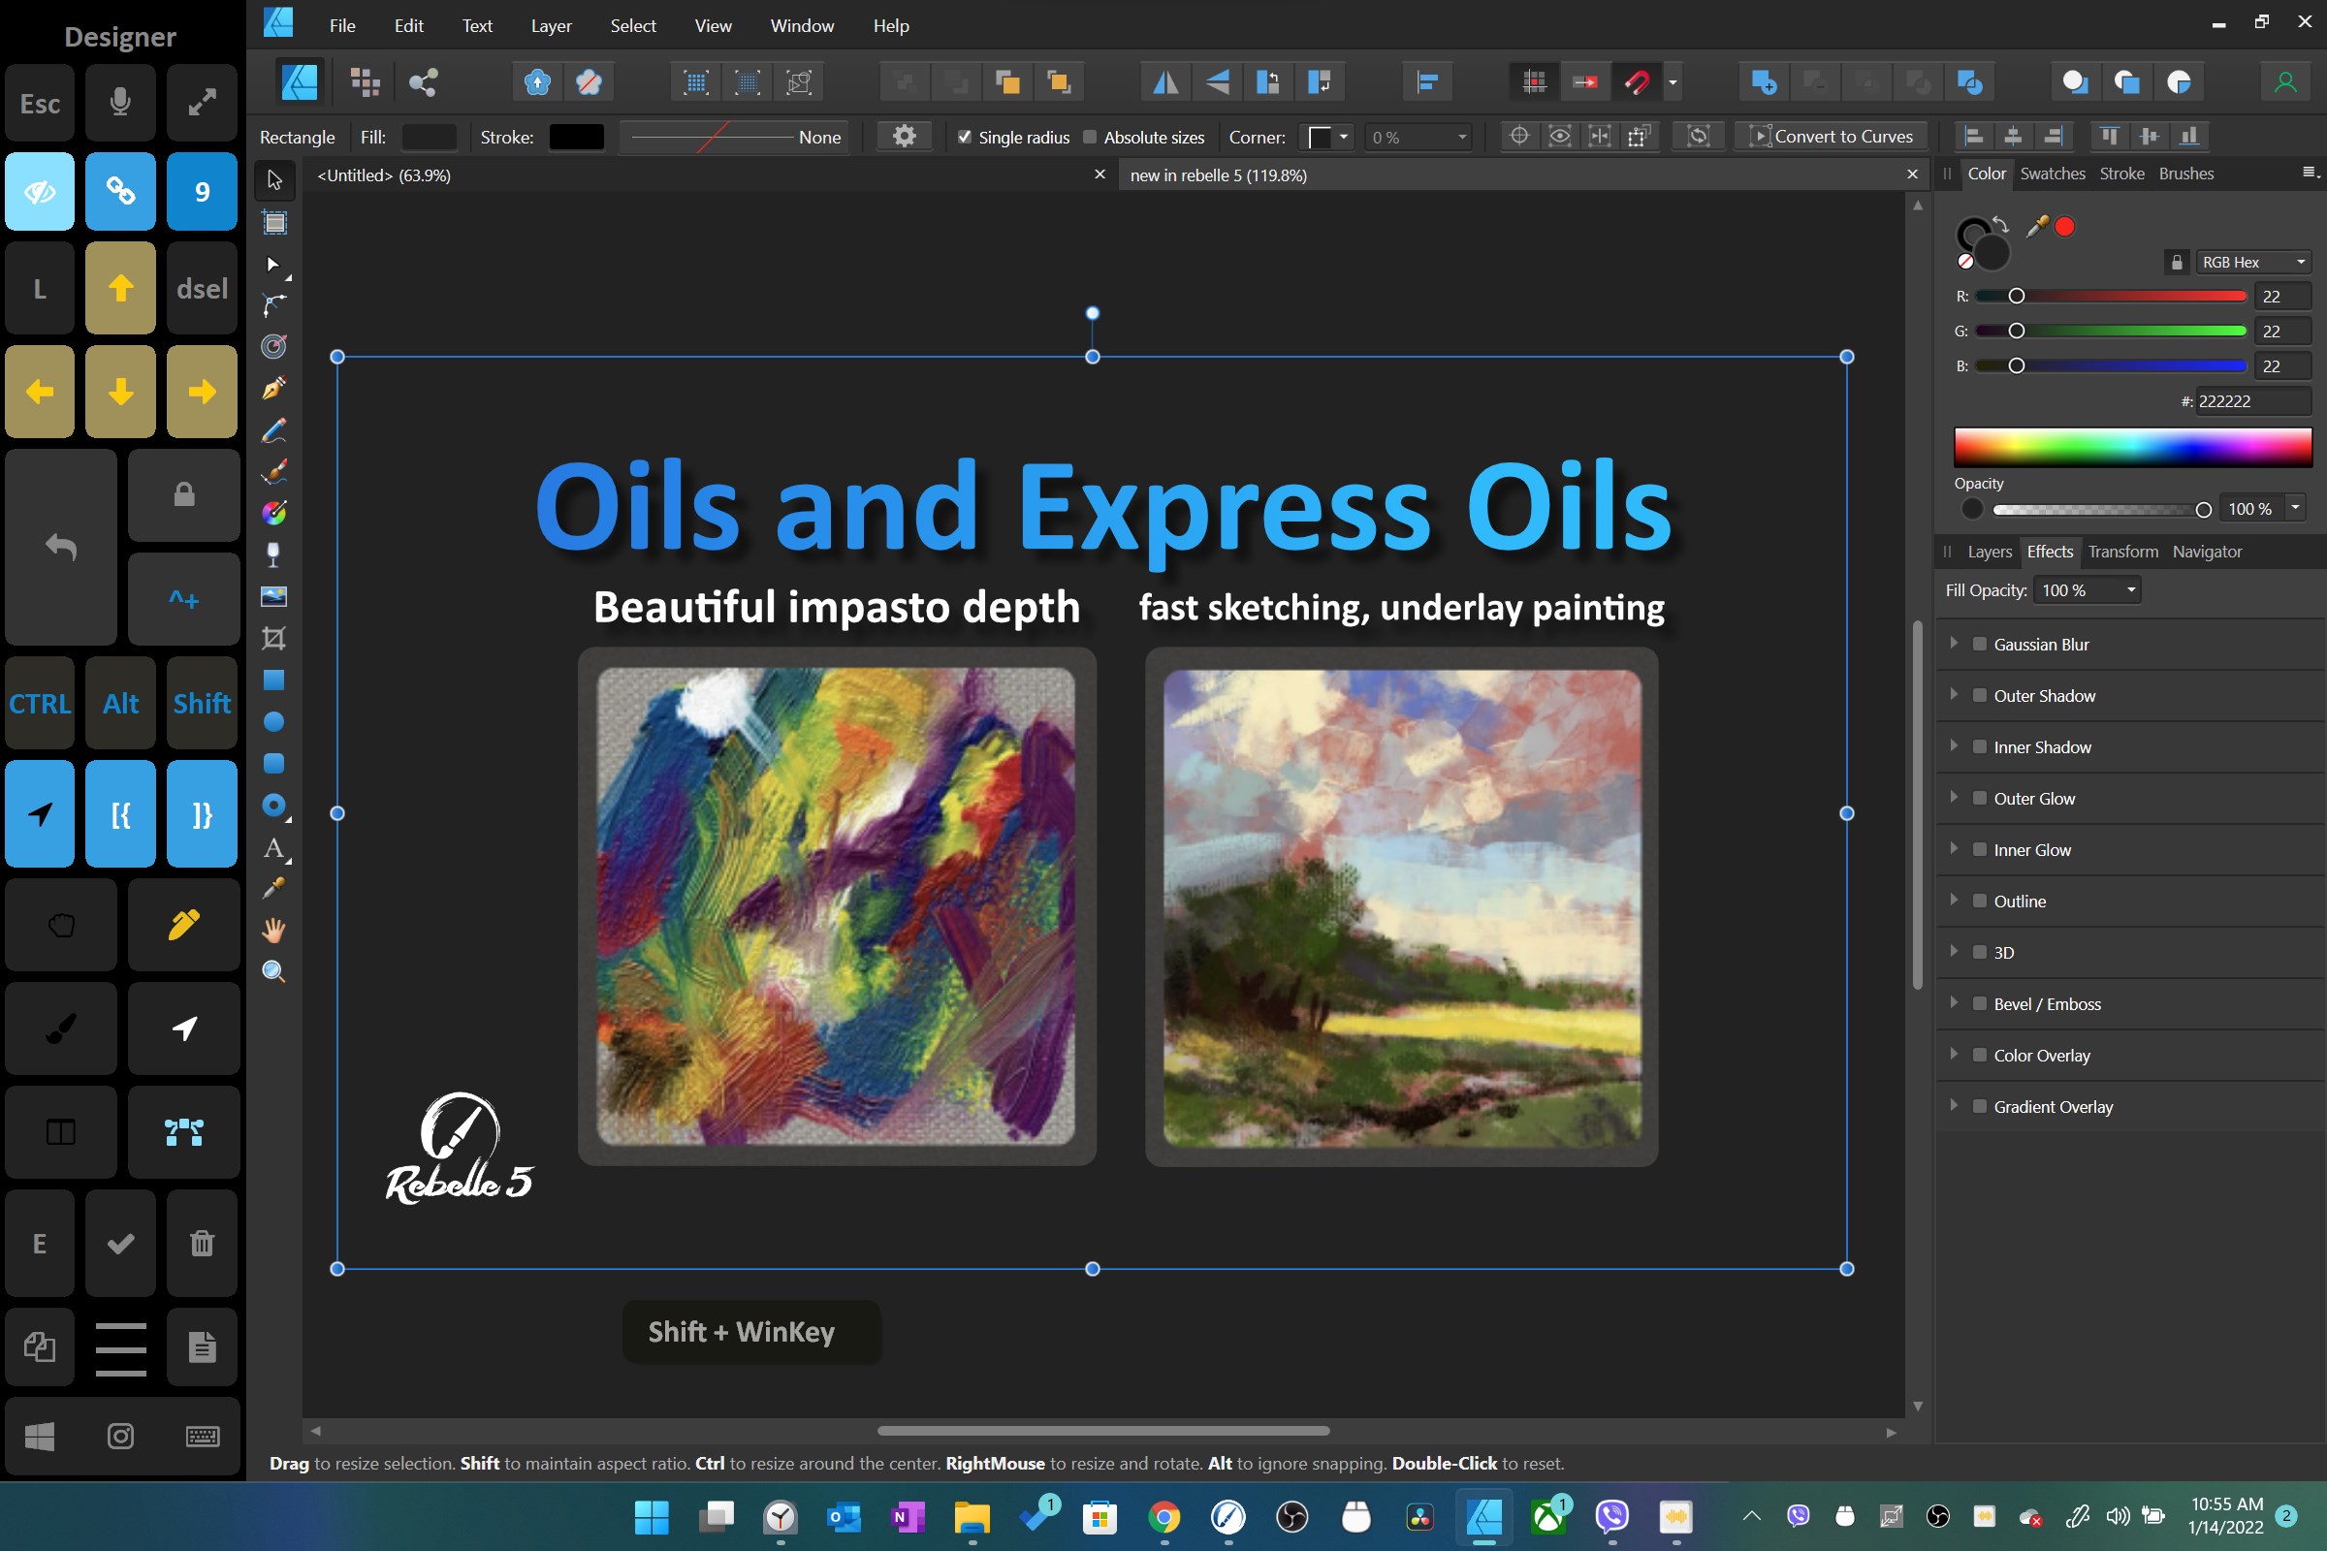Pick the Artistic Text tool
Image resolution: width=2327 pixels, height=1551 pixels.
274,847
